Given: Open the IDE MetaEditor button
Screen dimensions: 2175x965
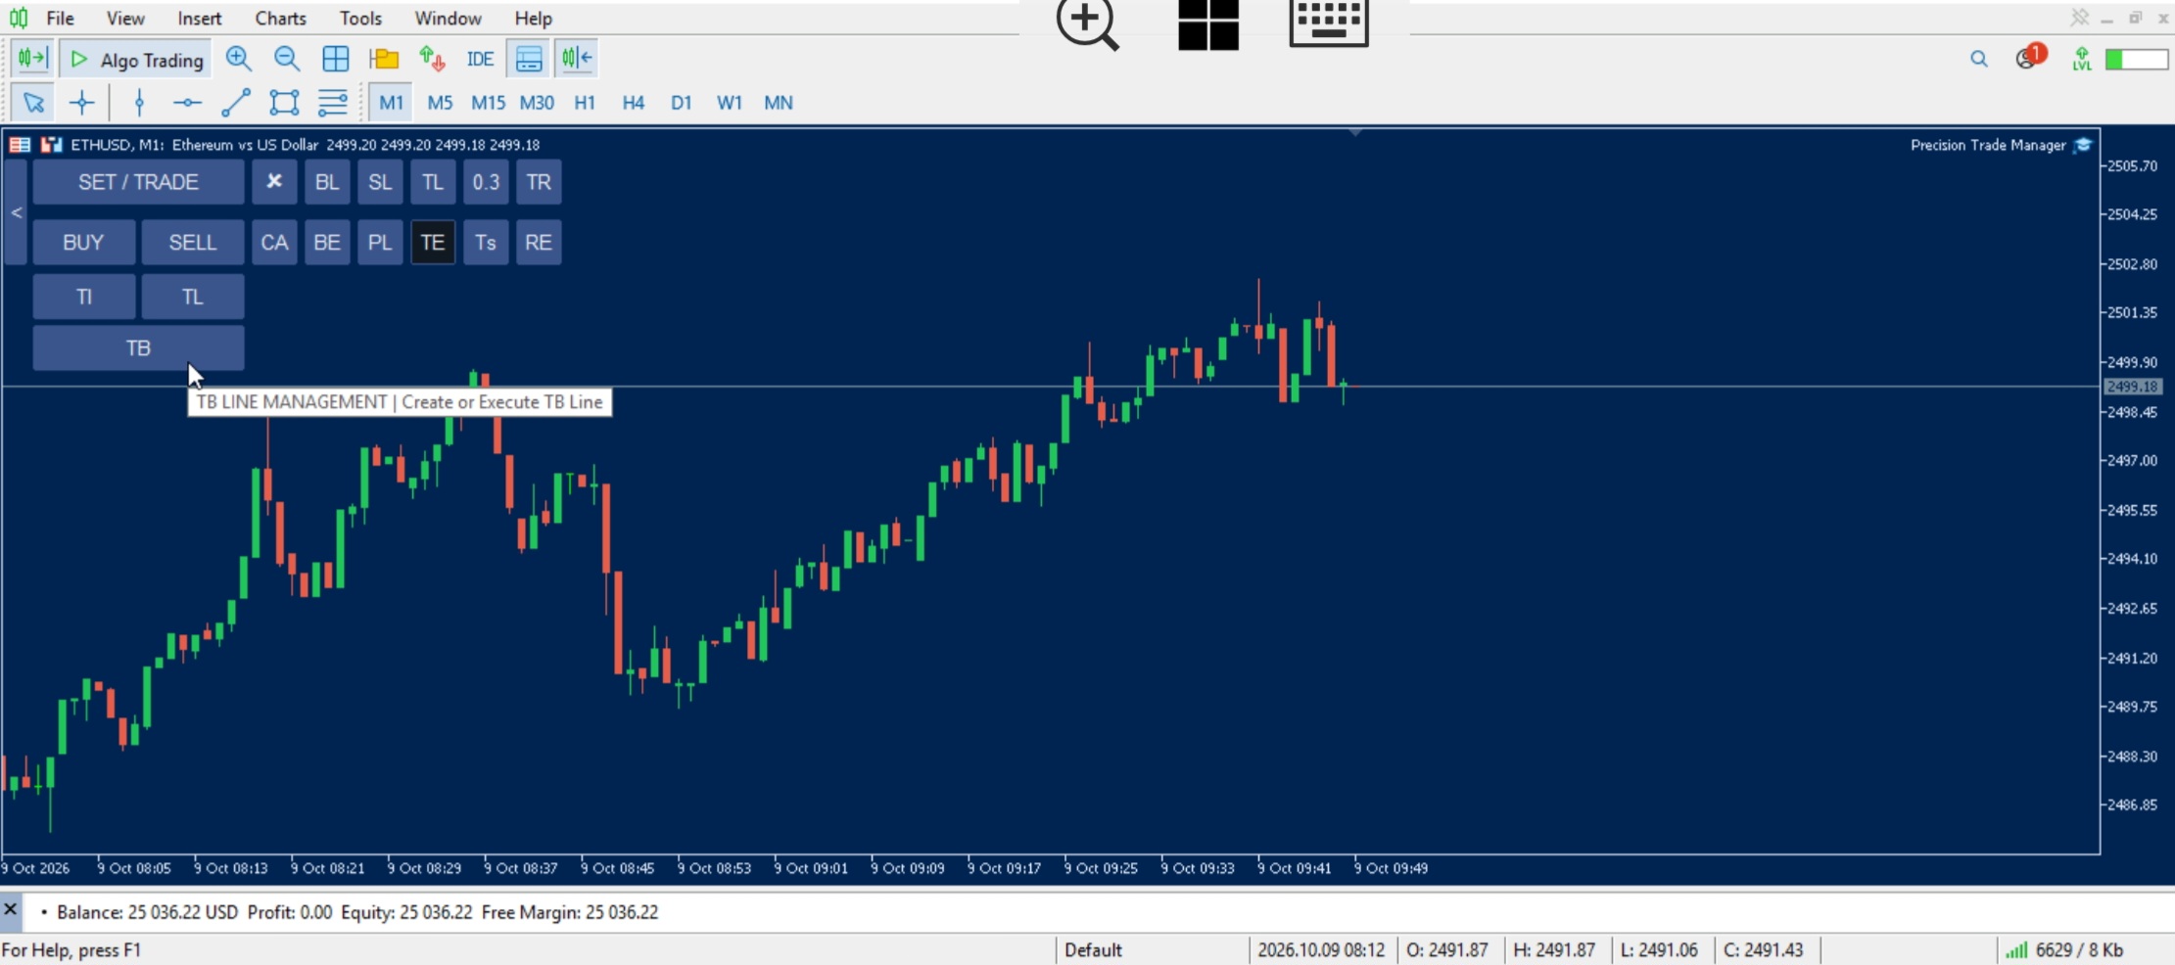Looking at the screenshot, I should pos(480,59).
